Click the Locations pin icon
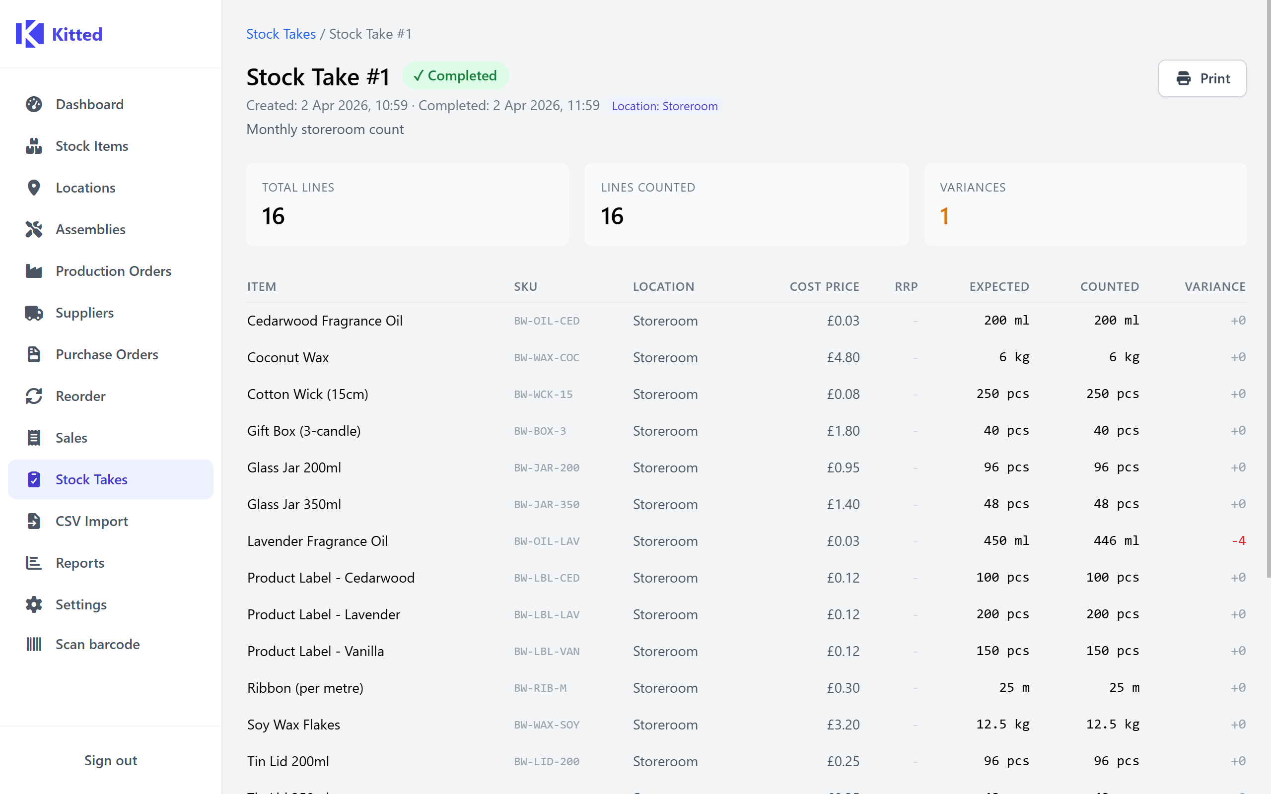1271x794 pixels. 34,188
